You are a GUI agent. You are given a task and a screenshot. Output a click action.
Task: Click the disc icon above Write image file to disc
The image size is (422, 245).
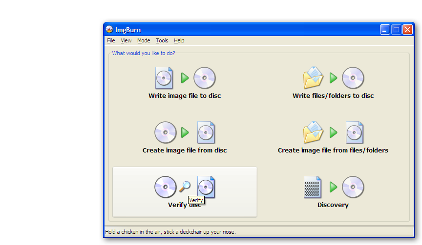pos(205,78)
